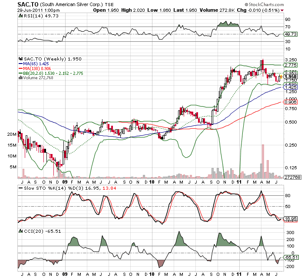Viewport: 304px width, 278px height.
Task: Click the 300 level on the CCI axis
Action: click(291, 233)
